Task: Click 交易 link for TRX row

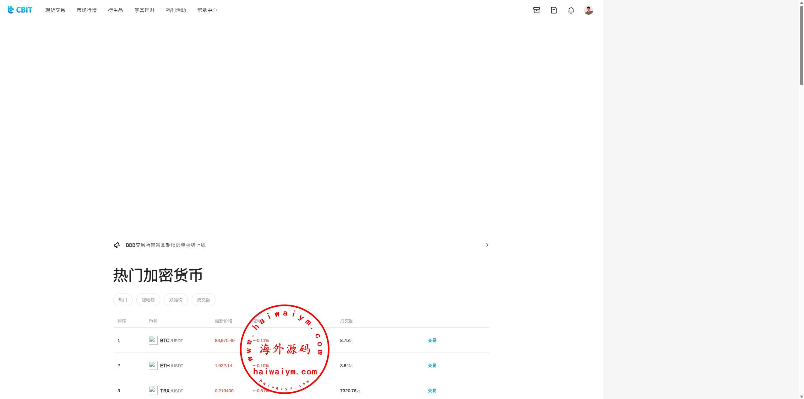Action: [x=432, y=391]
